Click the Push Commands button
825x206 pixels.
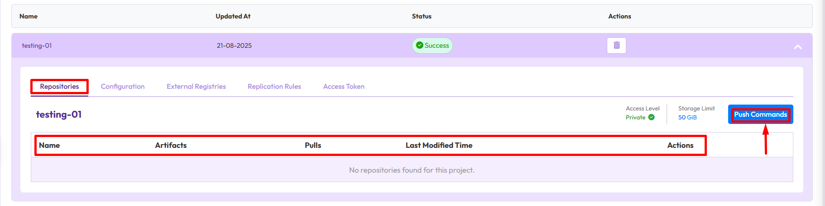click(760, 114)
